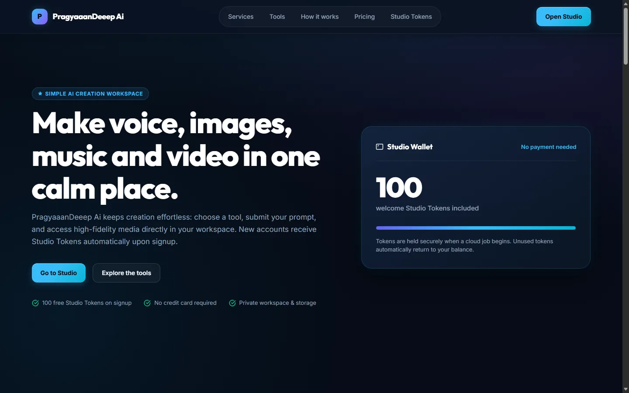Click checkmark icon beside Private workspace & storage
Image resolution: width=629 pixels, height=393 pixels.
(x=232, y=303)
